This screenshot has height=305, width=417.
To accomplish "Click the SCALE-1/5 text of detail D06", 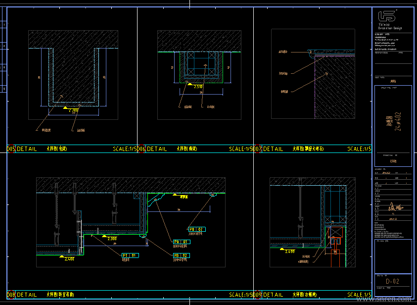I will [x=241, y=149].
